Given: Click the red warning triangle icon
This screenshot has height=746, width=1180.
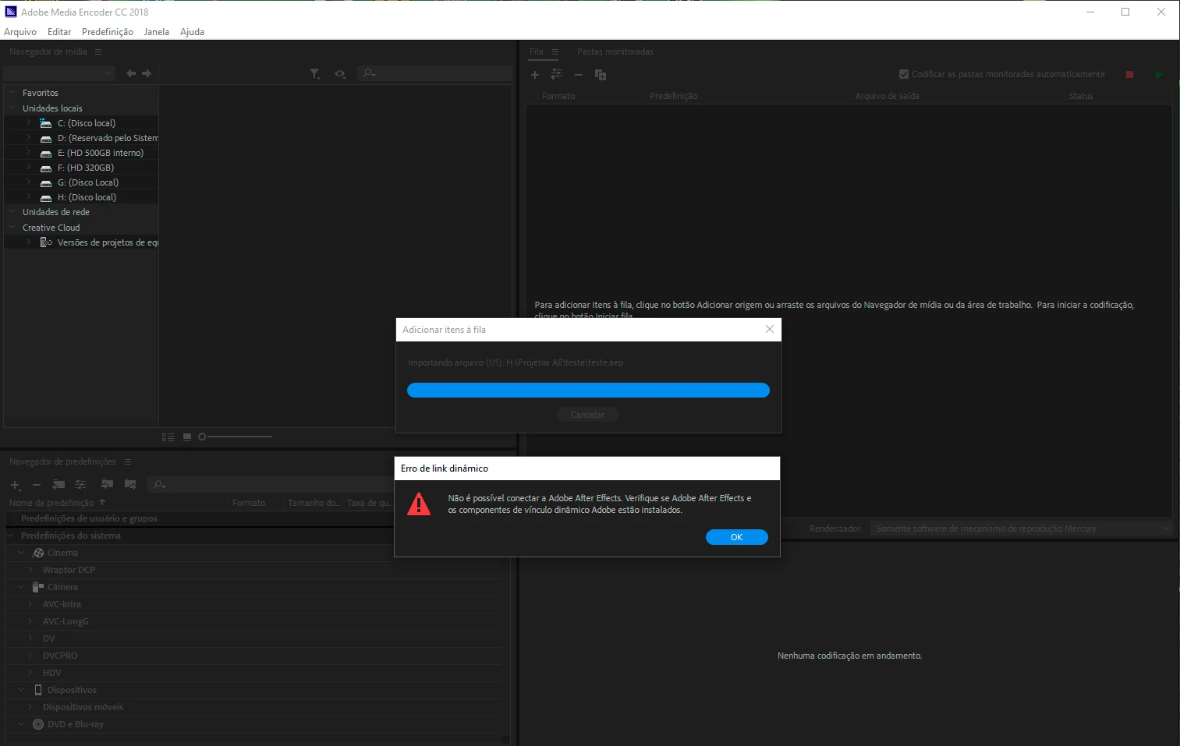Looking at the screenshot, I should (419, 504).
